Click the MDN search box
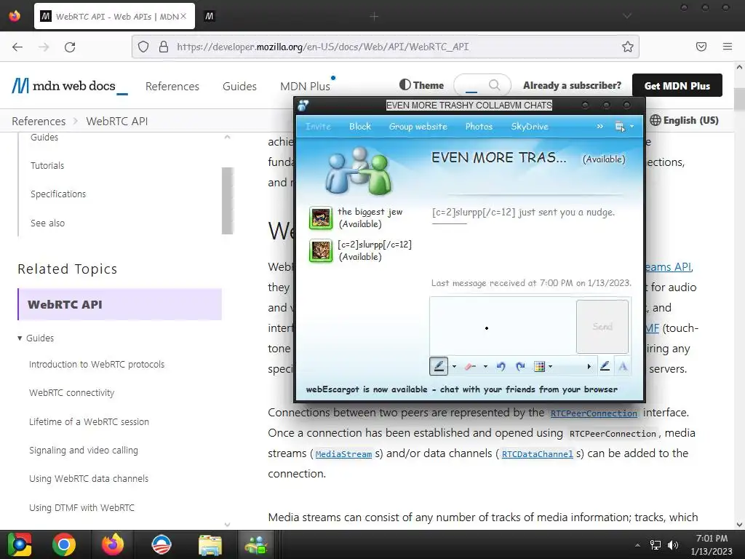Screen dimensions: 745x559 482,85
